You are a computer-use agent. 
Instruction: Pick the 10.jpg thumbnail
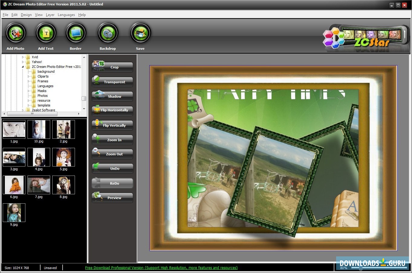tap(39, 129)
